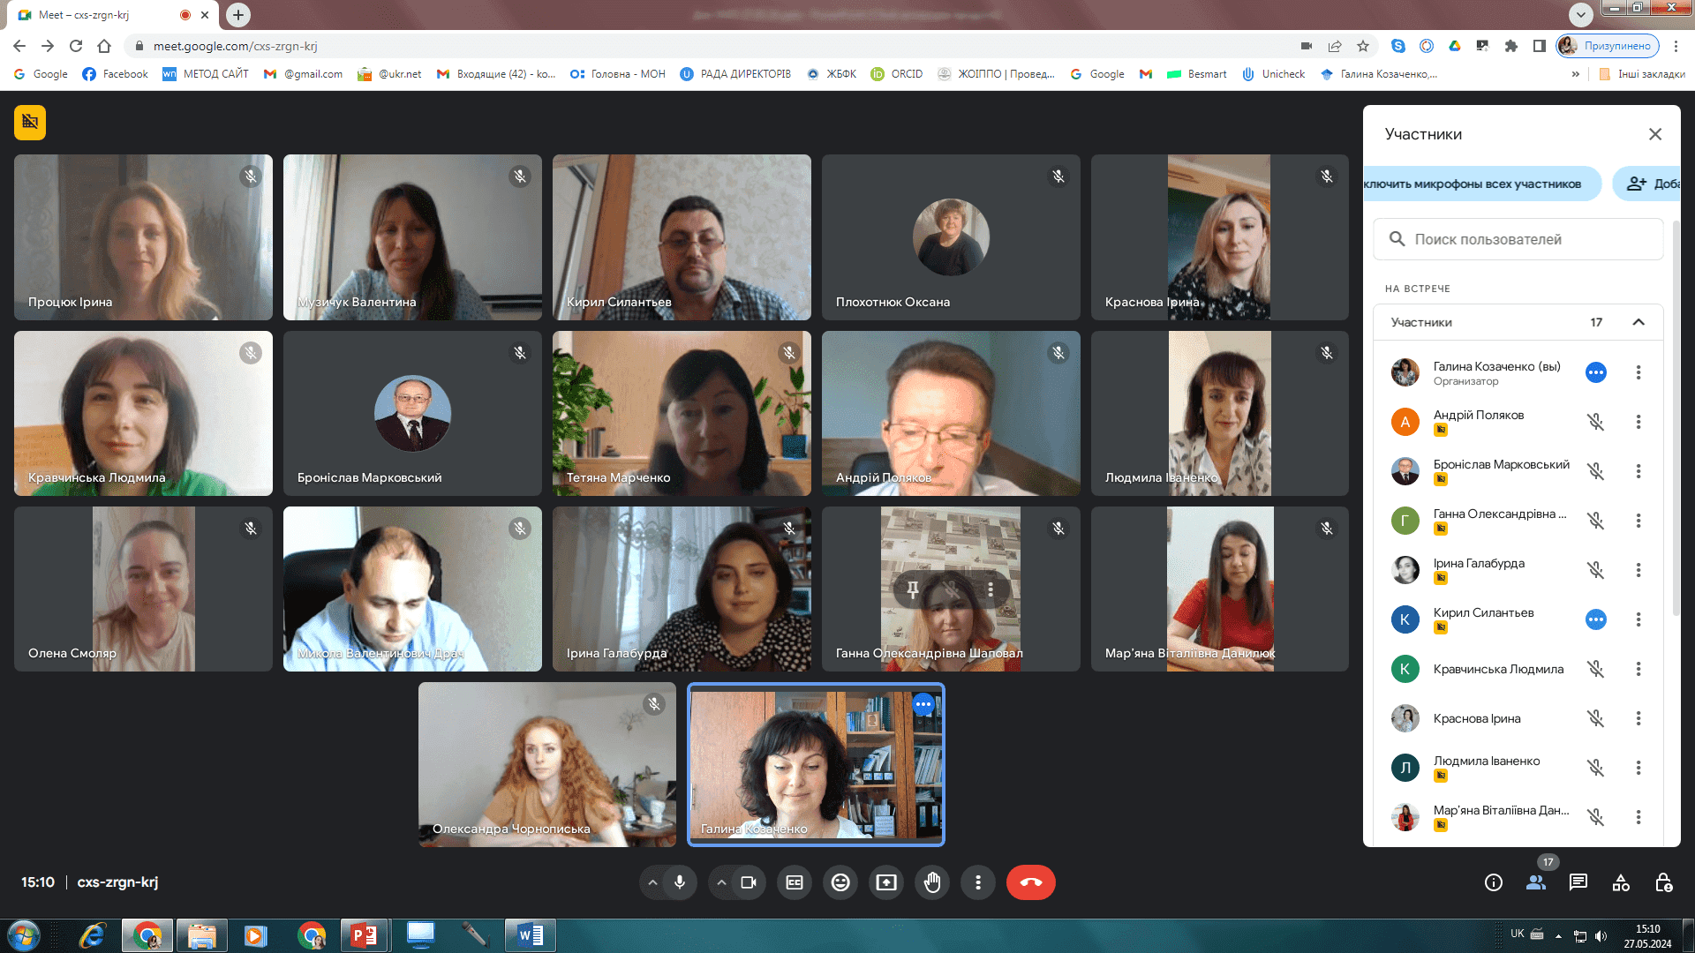Click the Поиск пользователей search field

[x=1518, y=239]
